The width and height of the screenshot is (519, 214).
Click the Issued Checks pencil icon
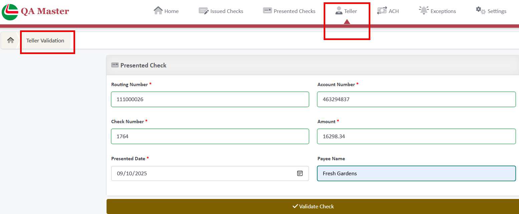[x=203, y=11]
